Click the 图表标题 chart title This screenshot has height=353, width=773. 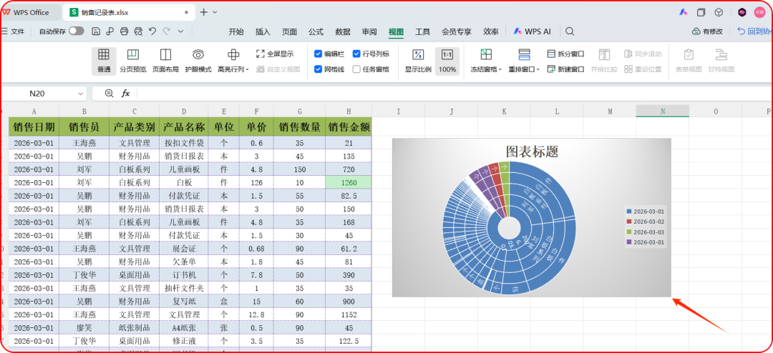point(532,151)
